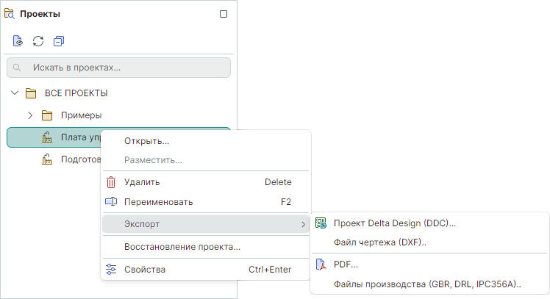Click the Delta Design DDC project icon
The height and width of the screenshot is (299, 550).
tap(321, 223)
